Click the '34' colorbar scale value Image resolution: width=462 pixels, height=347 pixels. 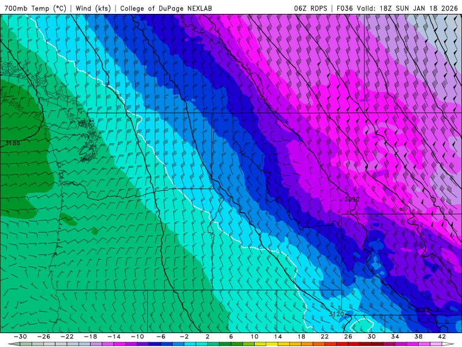click(395, 337)
